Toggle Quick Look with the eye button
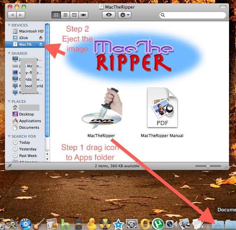236x230 pixels. coord(109,15)
